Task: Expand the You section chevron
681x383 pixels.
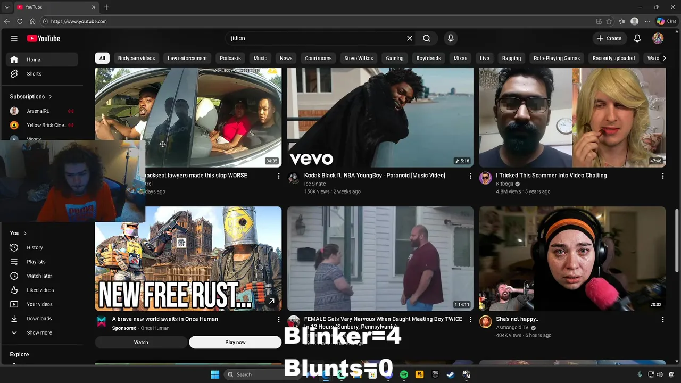Action: tap(25, 233)
